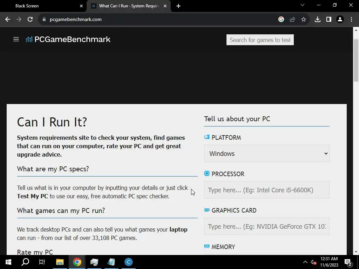The image size is (359, 269).
Task: Go forward in browser history
Action: pyautogui.click(x=19, y=20)
